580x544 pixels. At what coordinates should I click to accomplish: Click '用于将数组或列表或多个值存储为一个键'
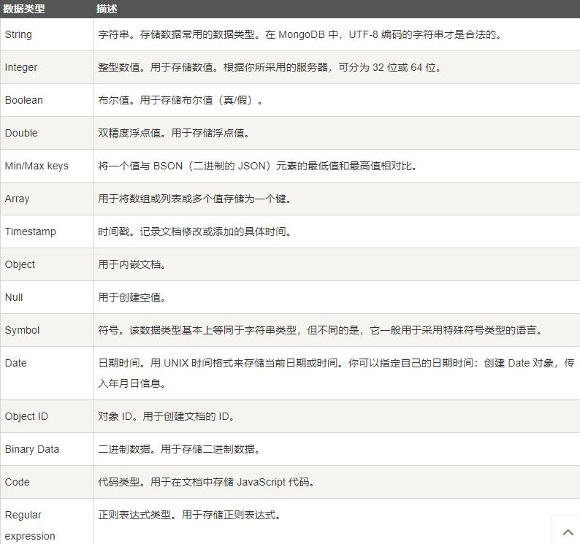[194, 199]
